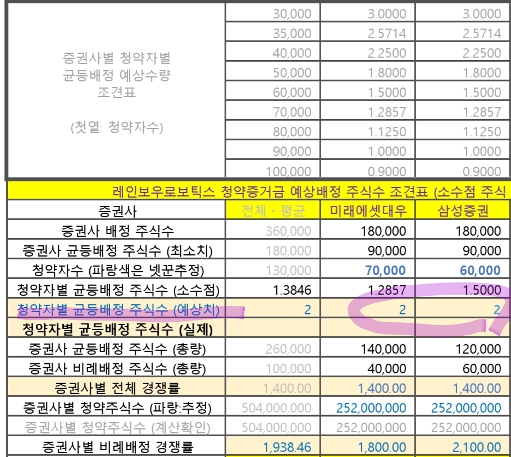Select the 1,800.00 미래에셋대우 proportional ratio
This screenshot has width=511, height=457.
368,446
